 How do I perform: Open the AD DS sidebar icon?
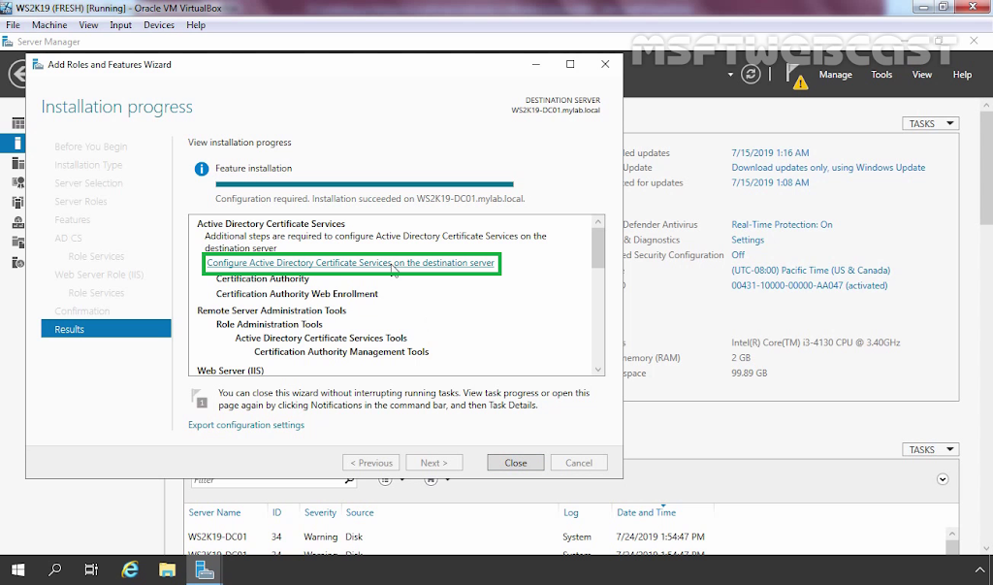17,203
